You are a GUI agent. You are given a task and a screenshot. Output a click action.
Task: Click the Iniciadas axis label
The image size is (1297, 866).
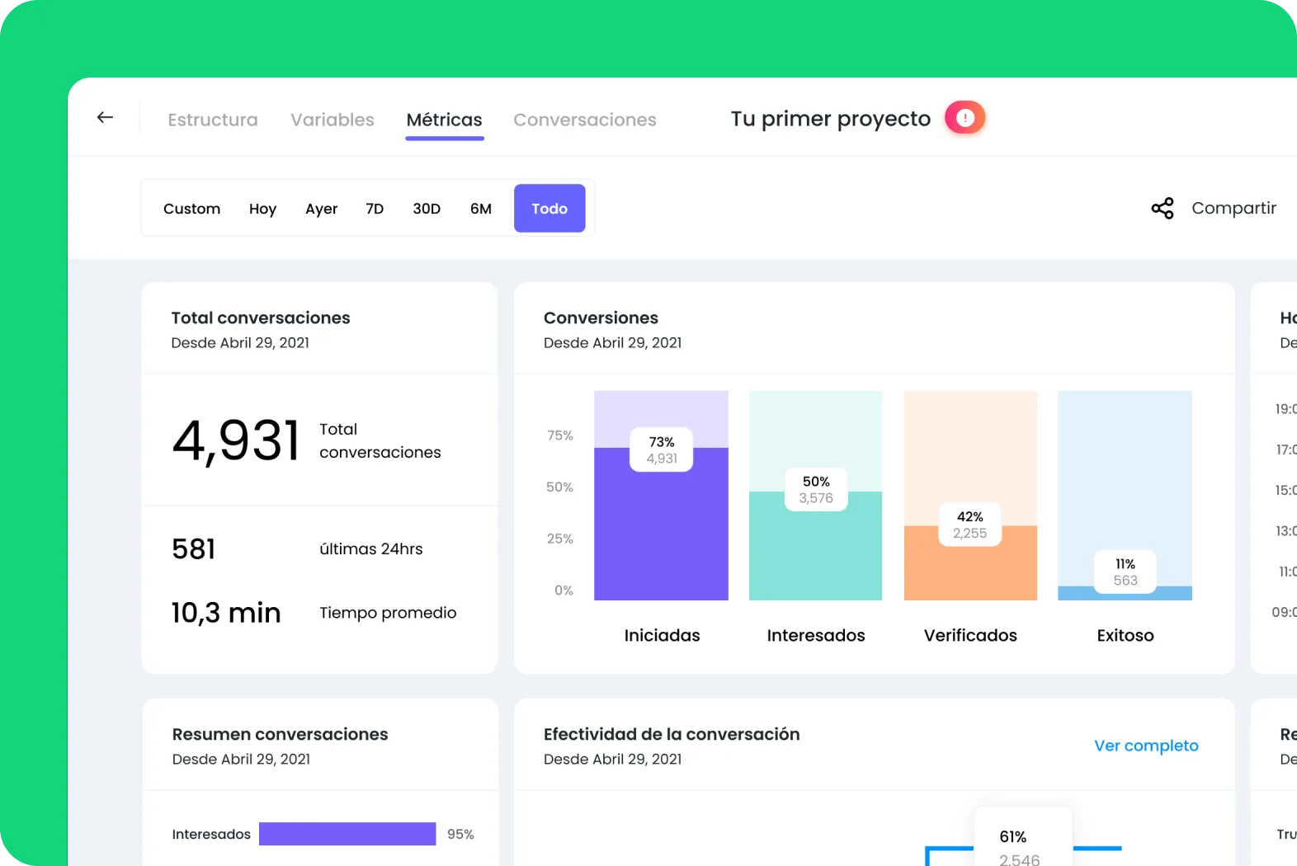662,635
